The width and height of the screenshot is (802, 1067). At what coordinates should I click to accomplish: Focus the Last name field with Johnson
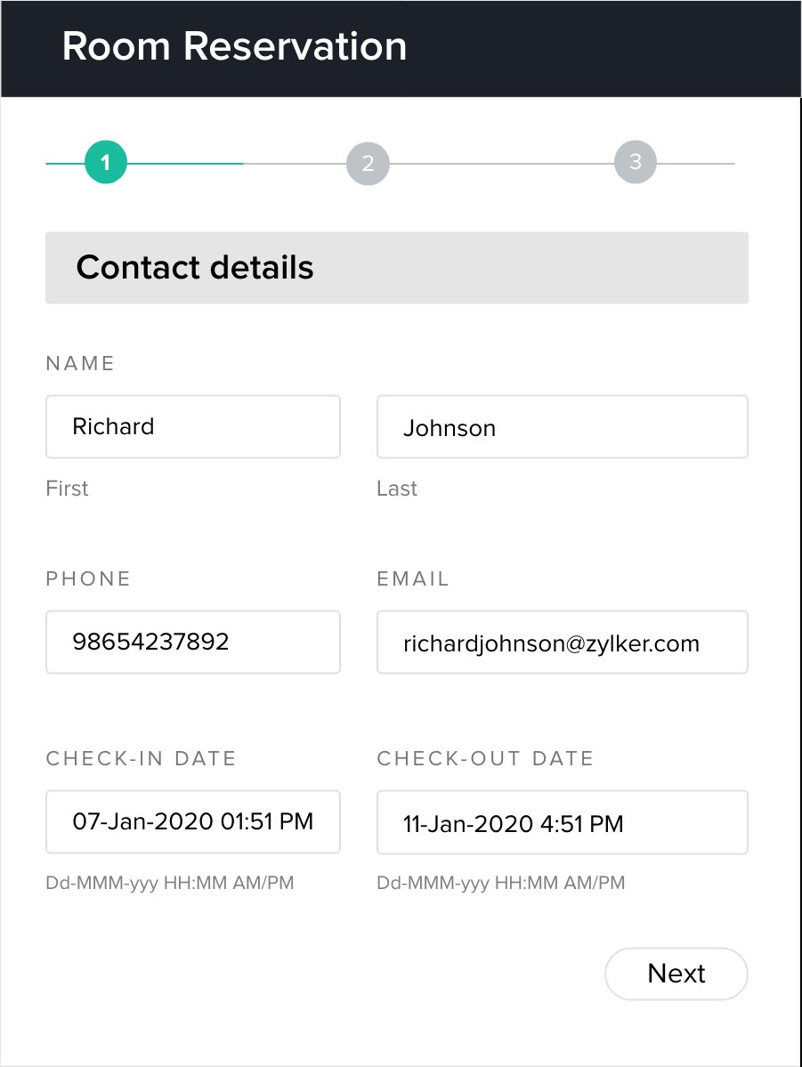[x=562, y=428]
